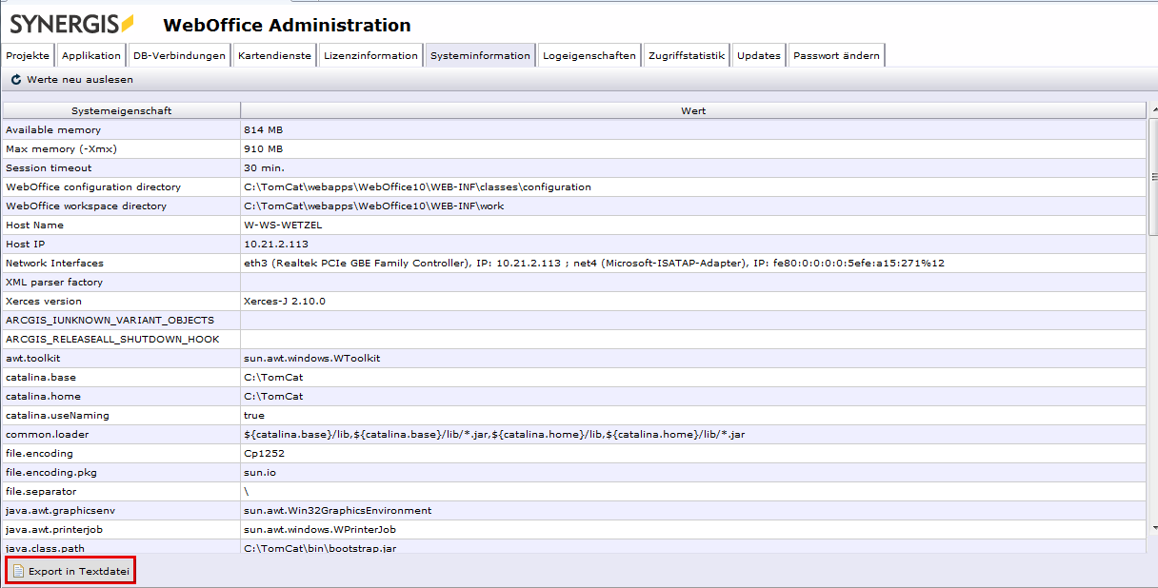The height and width of the screenshot is (588, 1158).
Task: Select the Host Name row
Action: tap(121, 225)
